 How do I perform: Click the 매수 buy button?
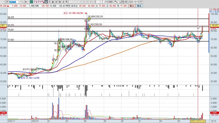point(132,6)
